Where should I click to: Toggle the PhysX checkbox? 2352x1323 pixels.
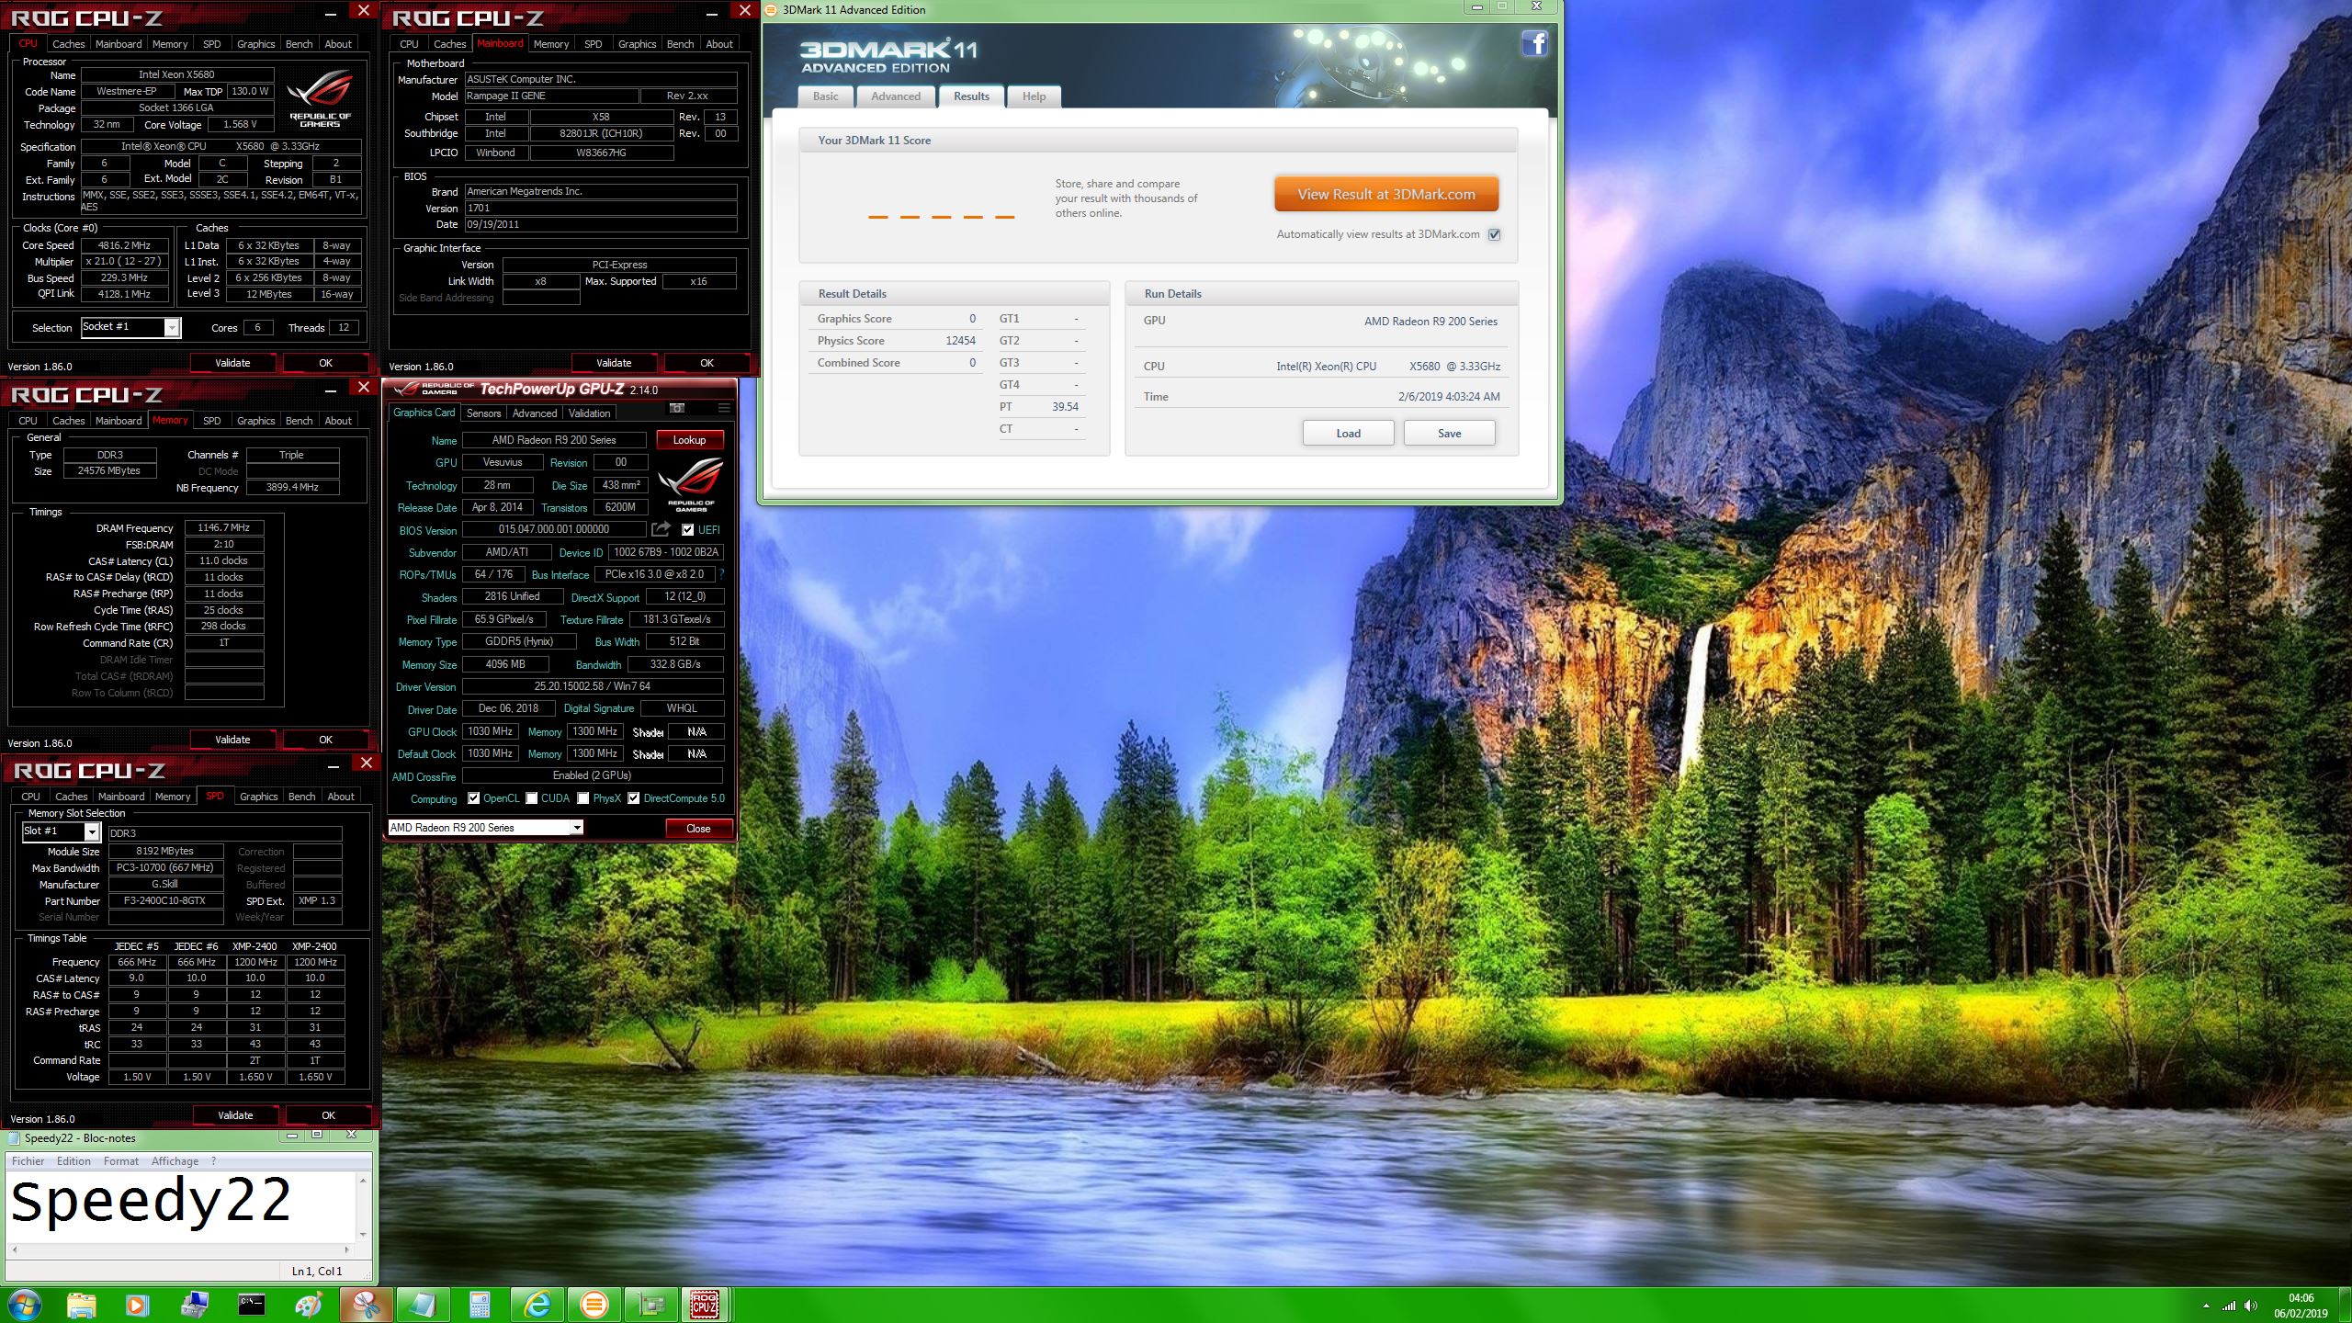pos(582,798)
